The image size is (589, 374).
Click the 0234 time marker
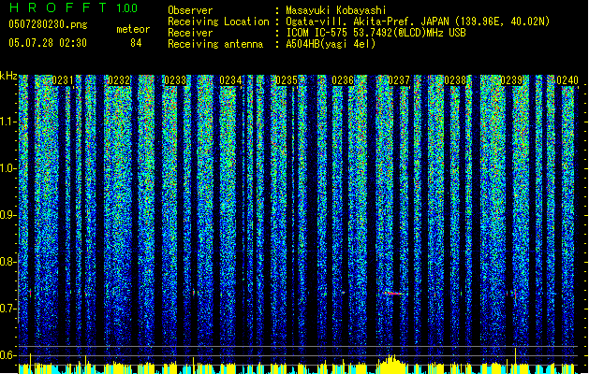coord(230,80)
